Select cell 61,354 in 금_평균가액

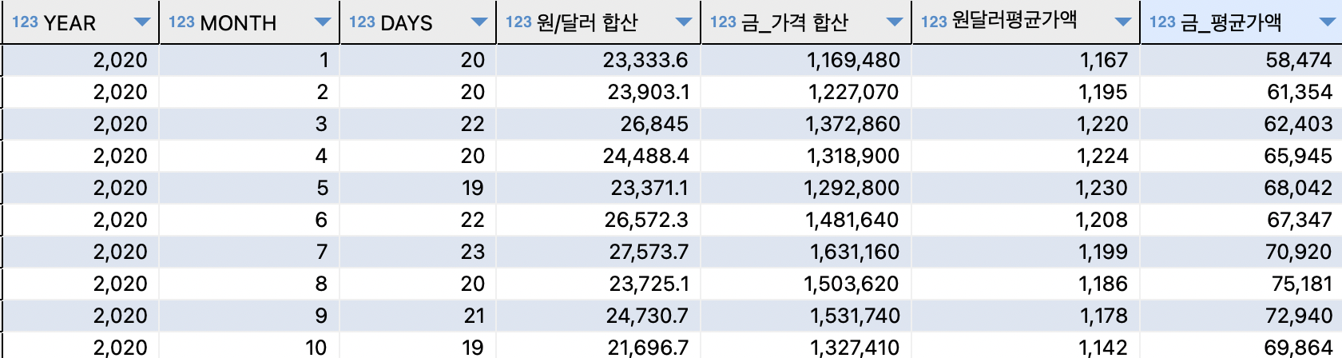(x=1241, y=92)
